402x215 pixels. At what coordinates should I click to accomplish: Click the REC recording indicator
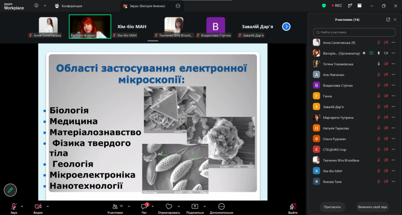[336, 6]
